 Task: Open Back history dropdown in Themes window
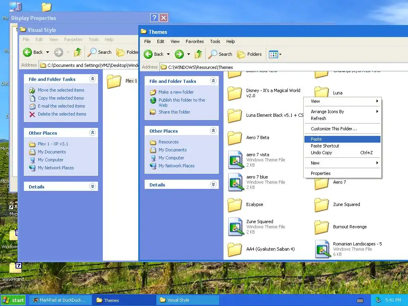pos(169,54)
